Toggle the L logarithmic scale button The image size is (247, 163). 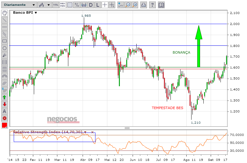[x=98, y=5]
